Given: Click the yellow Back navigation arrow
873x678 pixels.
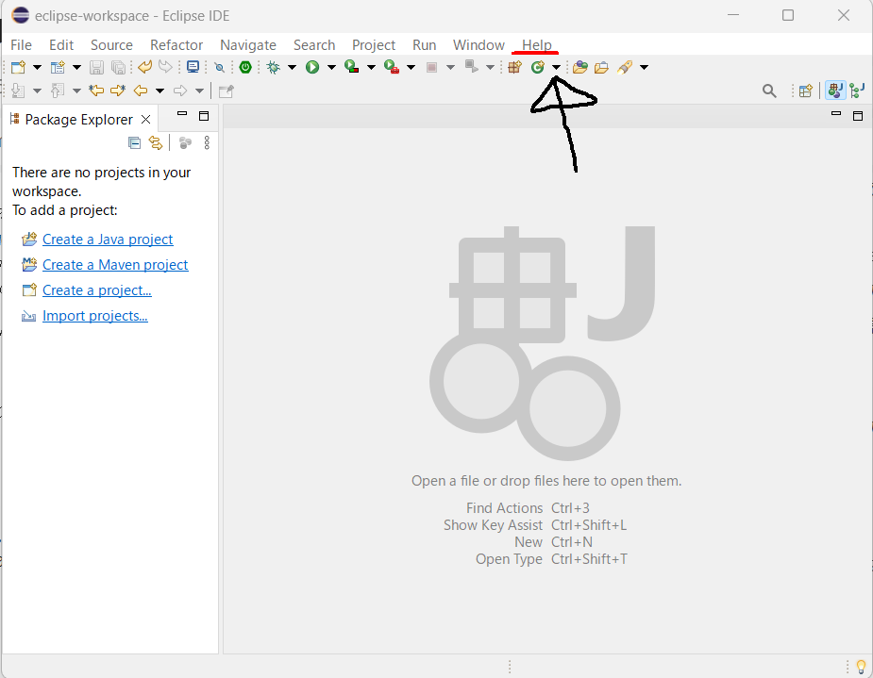Looking at the screenshot, I should point(141,91).
